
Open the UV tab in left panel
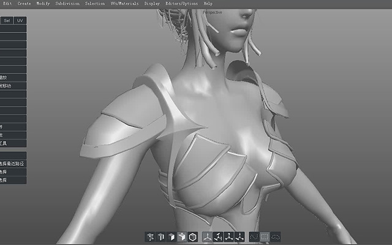point(20,20)
